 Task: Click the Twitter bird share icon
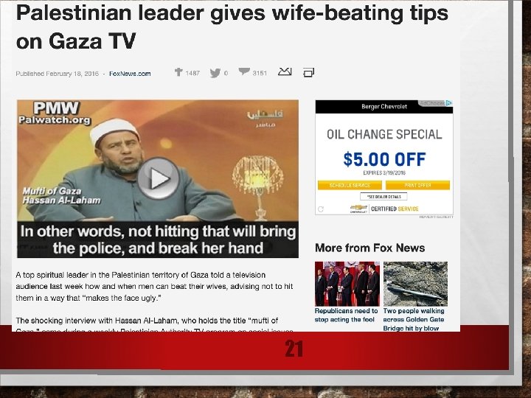click(x=215, y=73)
